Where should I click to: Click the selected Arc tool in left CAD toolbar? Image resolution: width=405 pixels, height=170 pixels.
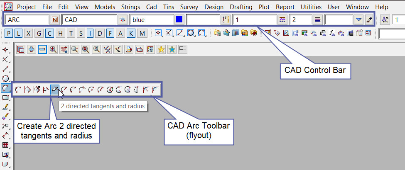tap(5, 88)
